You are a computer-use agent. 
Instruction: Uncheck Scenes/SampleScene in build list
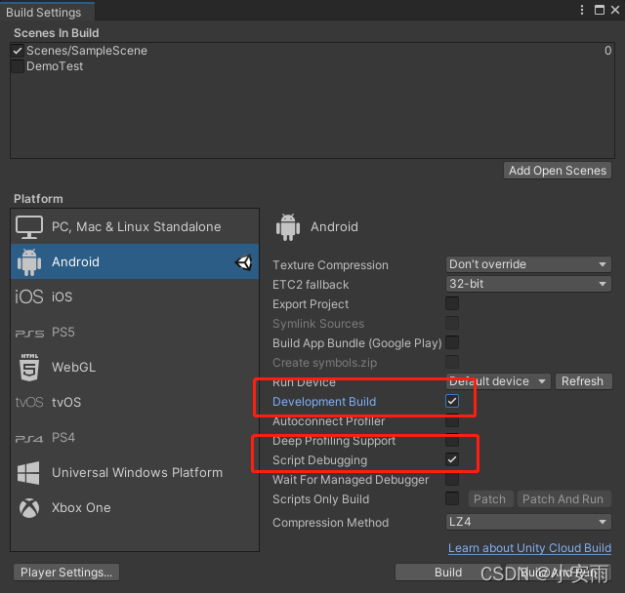point(18,51)
